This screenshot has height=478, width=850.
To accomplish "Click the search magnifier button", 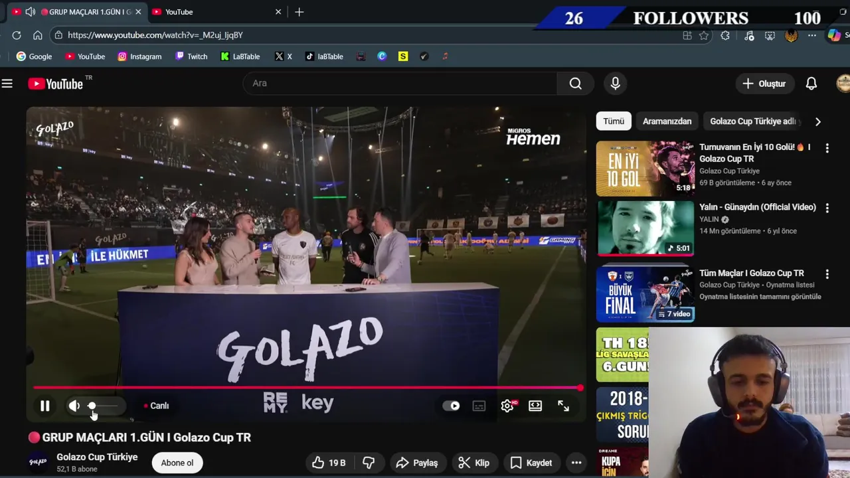I will point(575,83).
